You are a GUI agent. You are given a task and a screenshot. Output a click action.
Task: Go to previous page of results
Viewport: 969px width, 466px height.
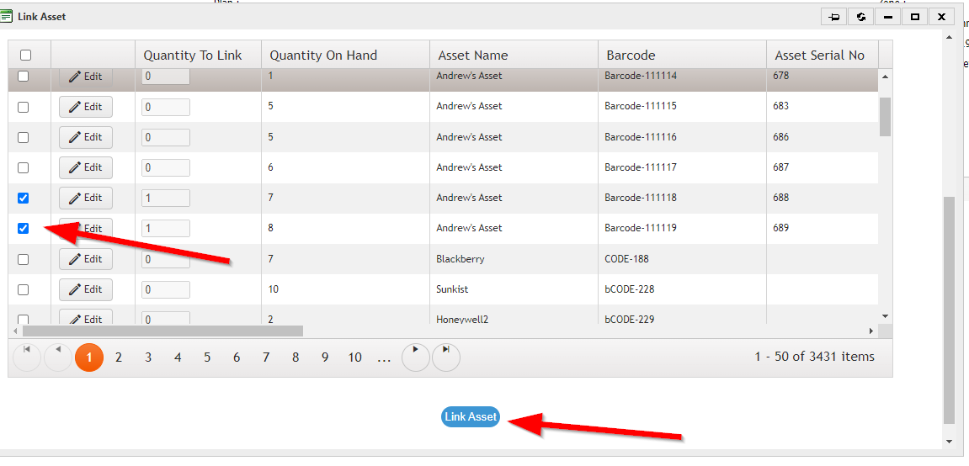[58, 357]
